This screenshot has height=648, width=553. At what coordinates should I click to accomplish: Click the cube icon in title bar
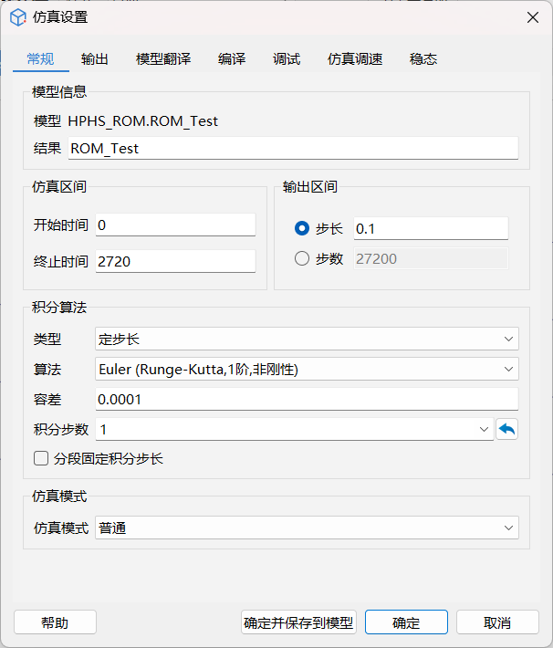coord(17,16)
